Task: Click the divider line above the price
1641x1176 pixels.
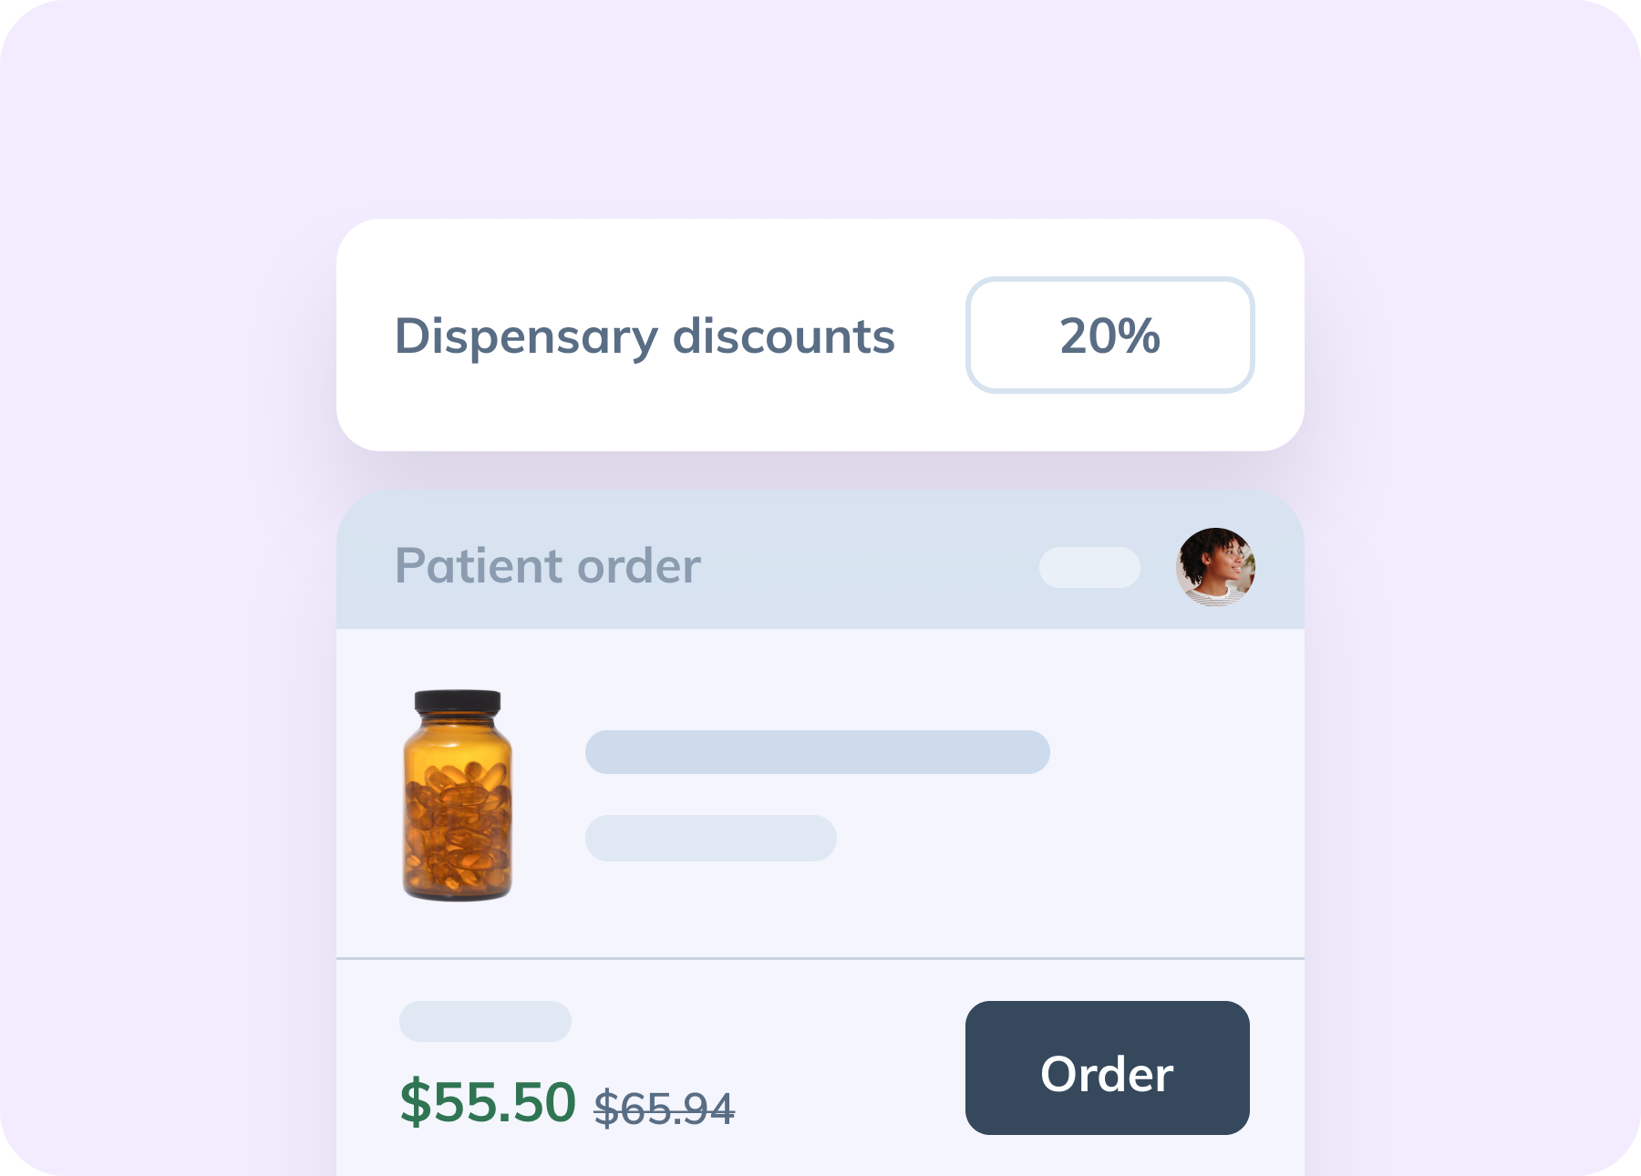Action: (820, 958)
